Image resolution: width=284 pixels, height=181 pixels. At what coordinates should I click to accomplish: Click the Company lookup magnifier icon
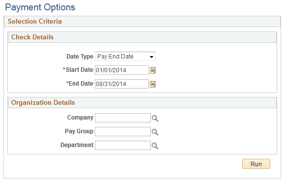click(x=155, y=118)
